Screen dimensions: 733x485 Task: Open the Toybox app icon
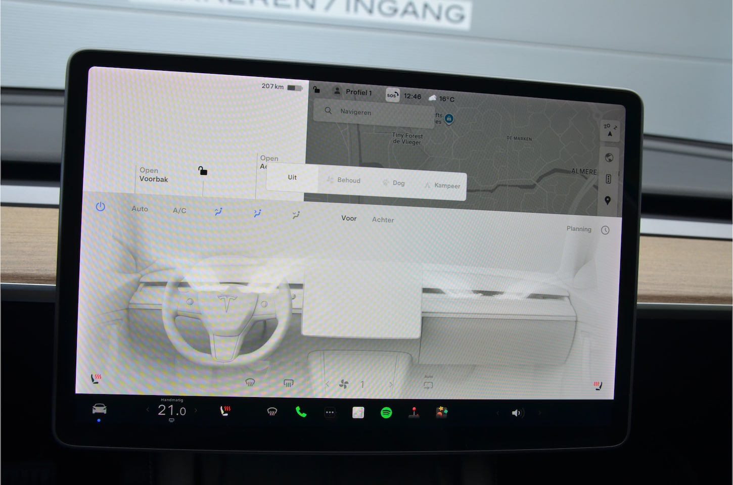tap(442, 412)
